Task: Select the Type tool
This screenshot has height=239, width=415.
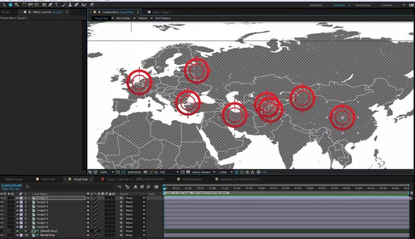Action: pos(56,5)
